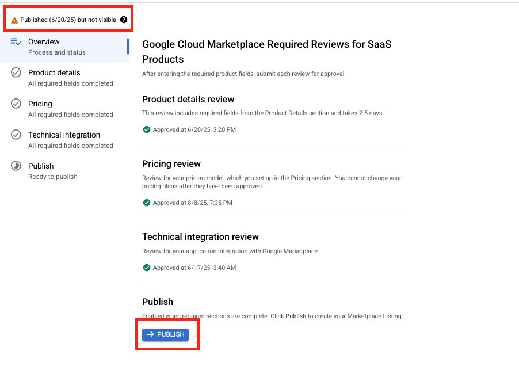The width and height of the screenshot is (519, 374).
Task: Click the Technical integration checkmark circle icon
Action: point(16,135)
